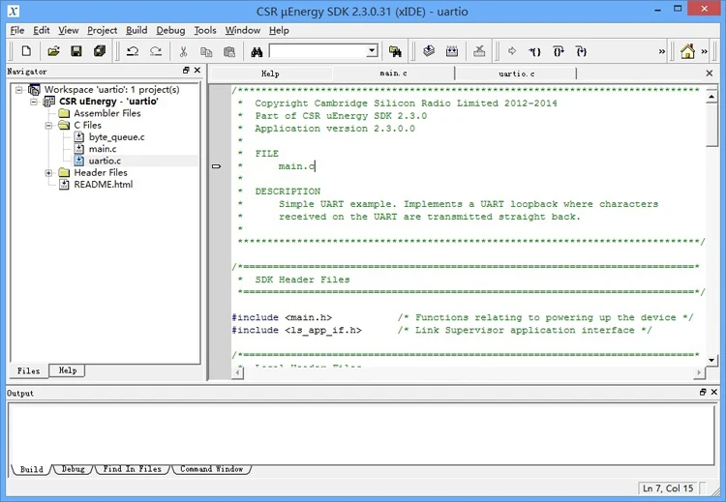Close the Output panel

714,392
